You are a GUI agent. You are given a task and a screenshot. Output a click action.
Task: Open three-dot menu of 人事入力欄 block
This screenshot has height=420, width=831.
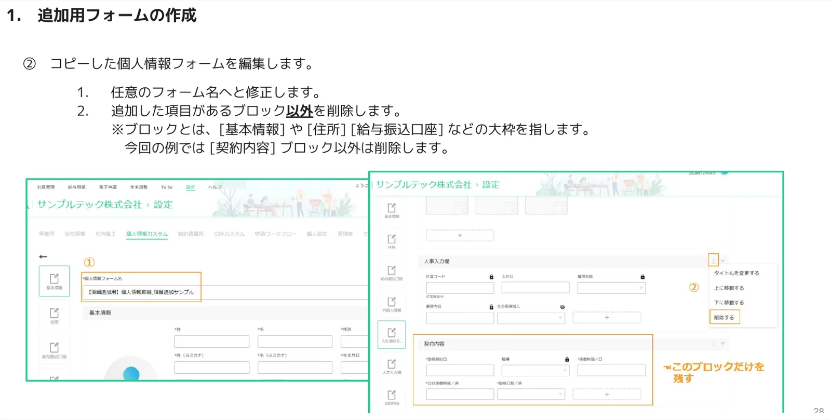click(x=714, y=261)
